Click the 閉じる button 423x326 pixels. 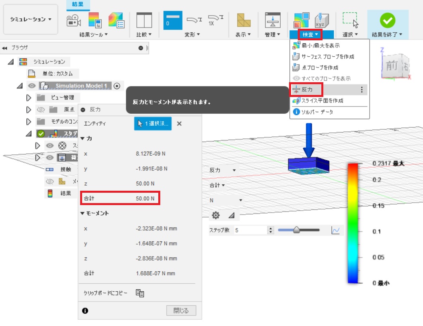point(181,310)
